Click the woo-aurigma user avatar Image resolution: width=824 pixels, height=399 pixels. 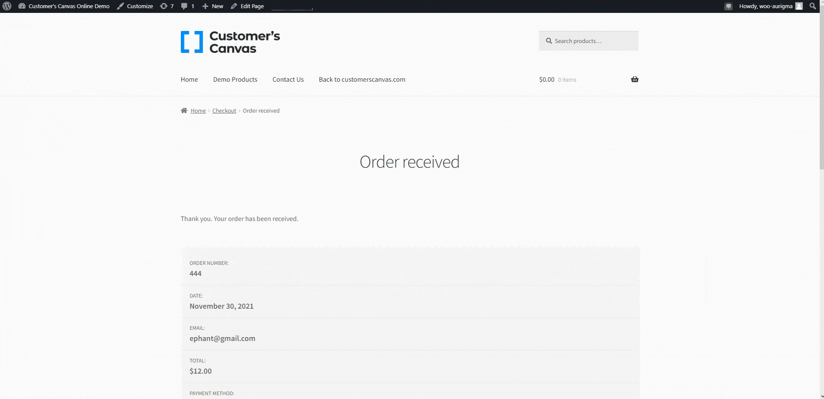pos(799,6)
